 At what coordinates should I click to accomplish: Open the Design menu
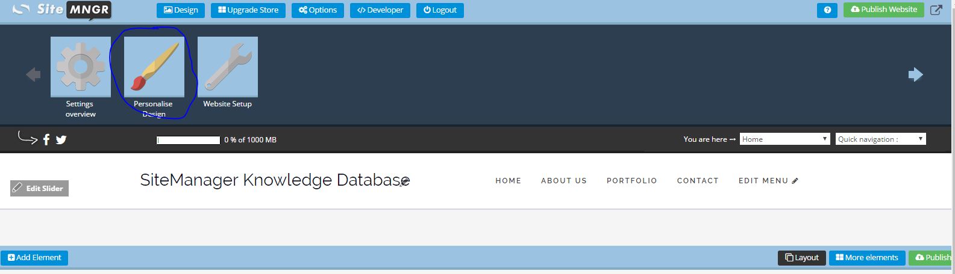[x=181, y=10]
